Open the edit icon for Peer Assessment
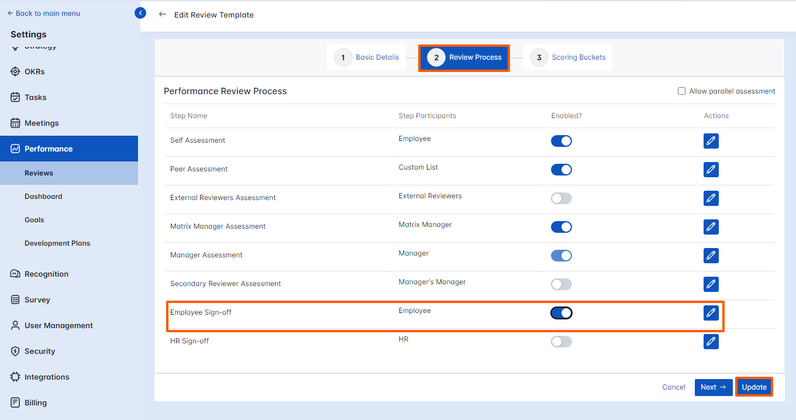The height and width of the screenshot is (420, 796). pyautogui.click(x=711, y=169)
